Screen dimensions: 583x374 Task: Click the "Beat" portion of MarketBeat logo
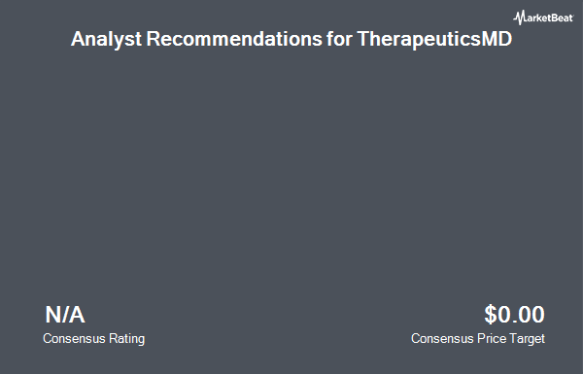(561, 18)
